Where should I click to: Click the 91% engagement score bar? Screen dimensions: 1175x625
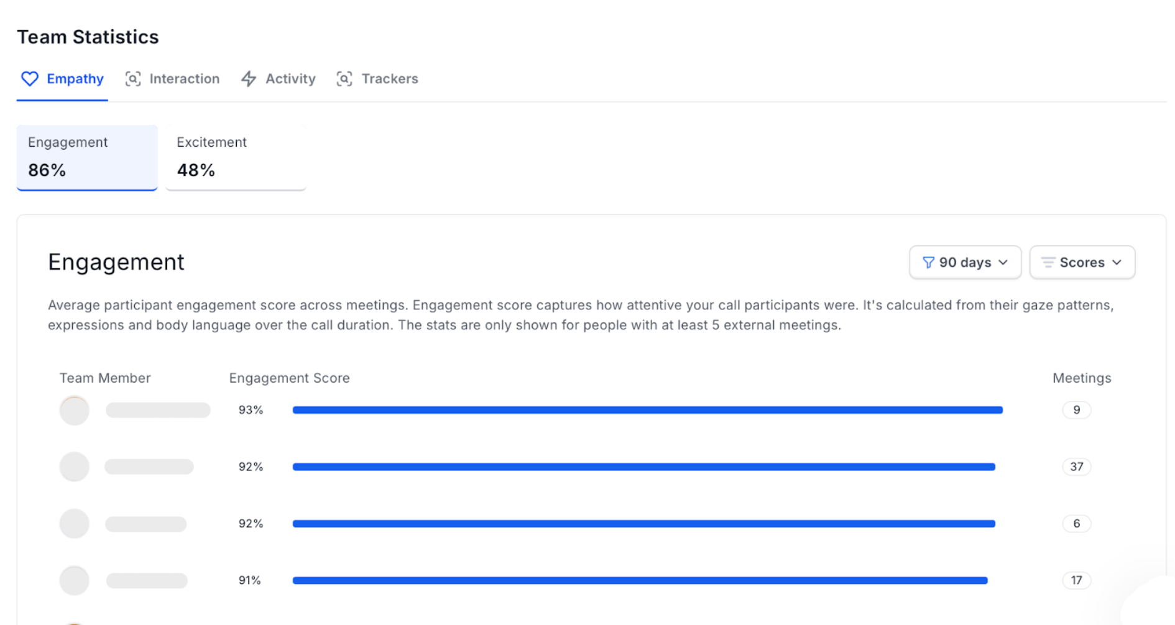point(640,581)
